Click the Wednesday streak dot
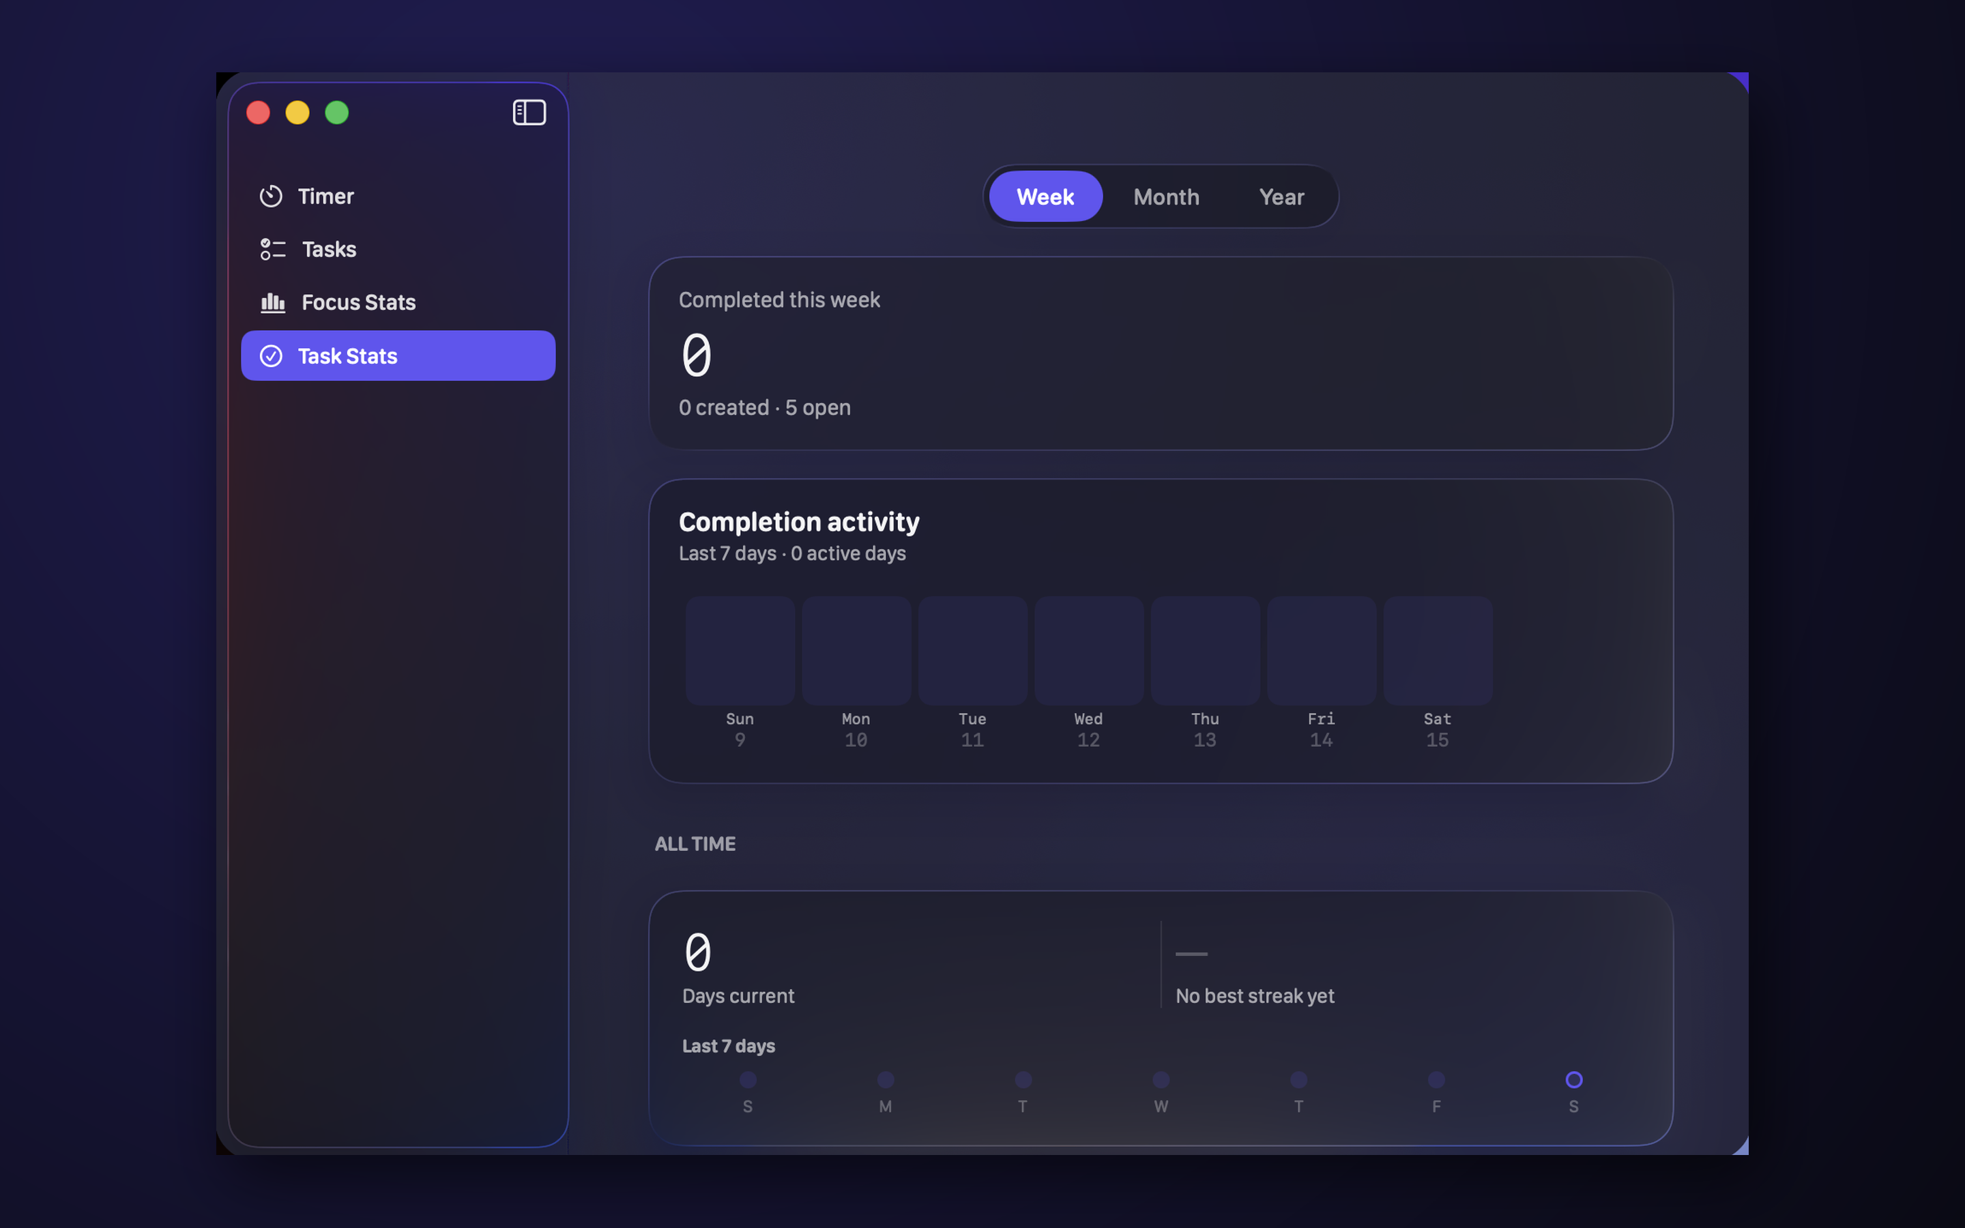Screen dimensions: 1965x1228 [1161, 1079]
